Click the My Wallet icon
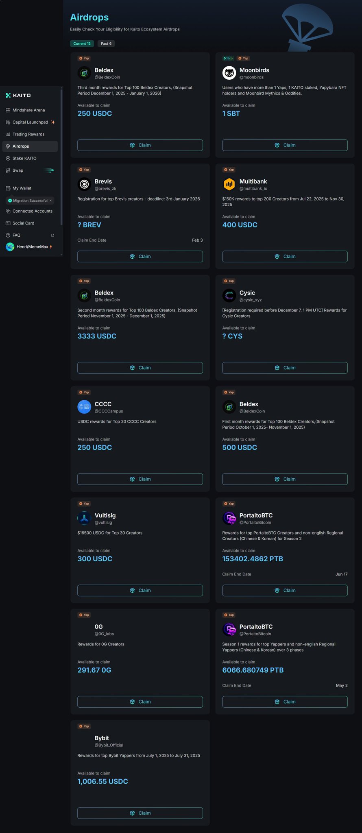Viewport: 362px width, 833px height. point(8,188)
